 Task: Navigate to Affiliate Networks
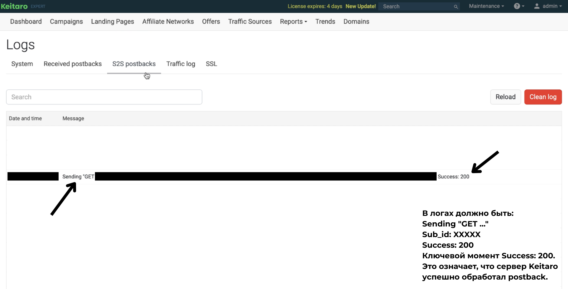168,22
